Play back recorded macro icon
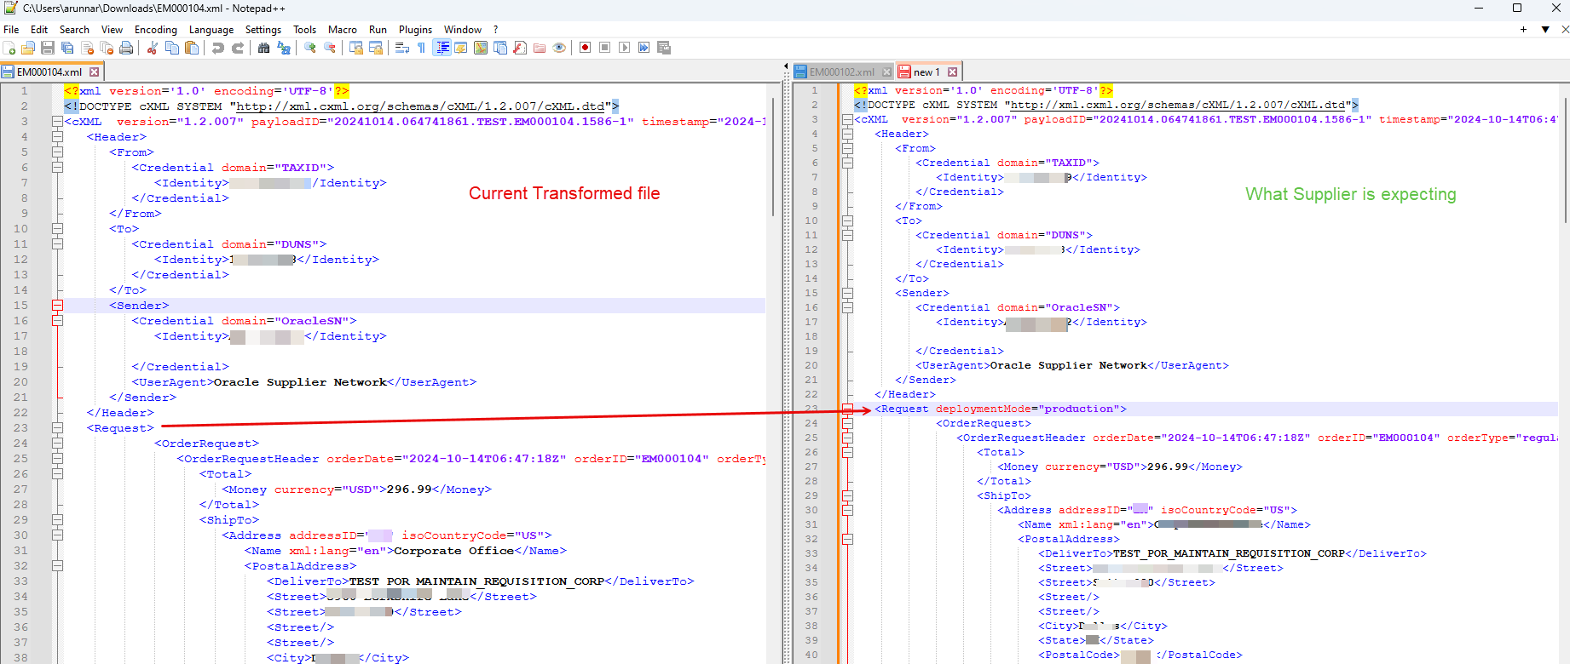 [x=624, y=48]
